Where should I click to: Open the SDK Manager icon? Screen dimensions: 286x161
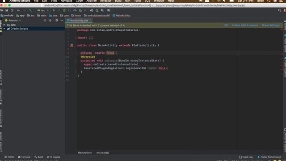click(x=102, y=10)
